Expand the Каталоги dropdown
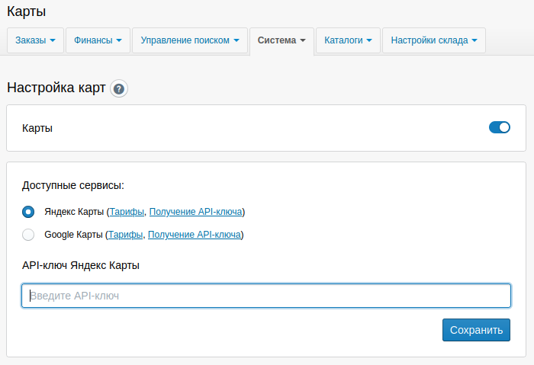This screenshot has height=365, width=534. point(348,40)
